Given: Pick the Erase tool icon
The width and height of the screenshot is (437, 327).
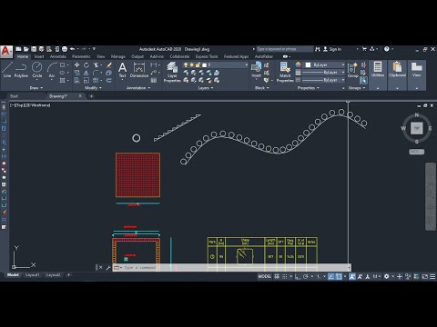Looking at the screenshot, I should pos(109,64).
